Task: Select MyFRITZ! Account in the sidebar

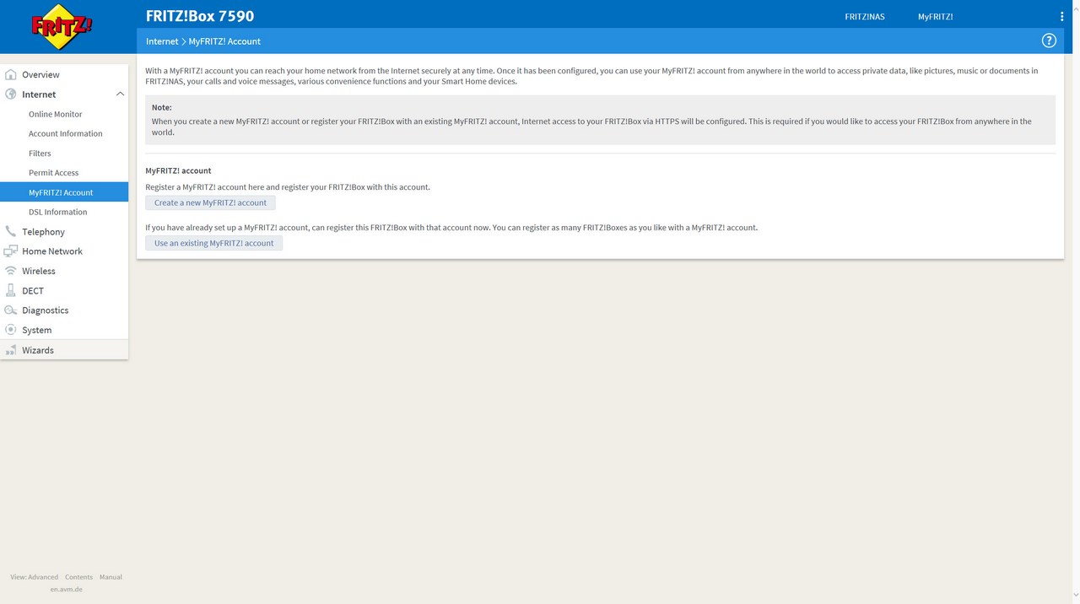Action: [64, 192]
